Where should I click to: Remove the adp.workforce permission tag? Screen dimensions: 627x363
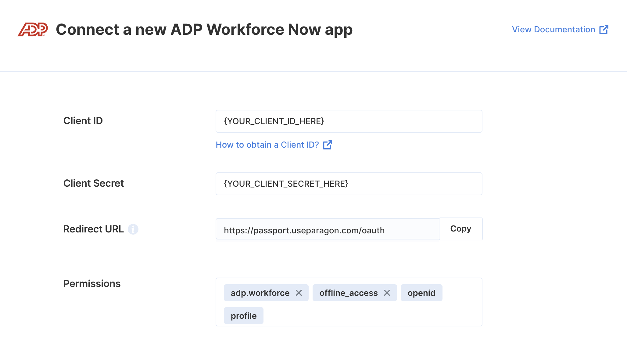[x=299, y=293]
